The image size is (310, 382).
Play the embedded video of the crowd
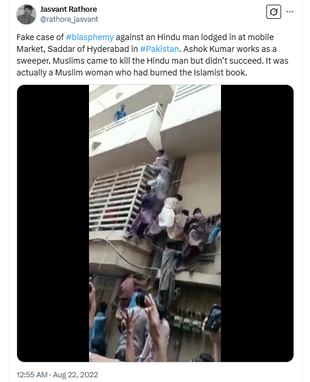click(x=155, y=223)
